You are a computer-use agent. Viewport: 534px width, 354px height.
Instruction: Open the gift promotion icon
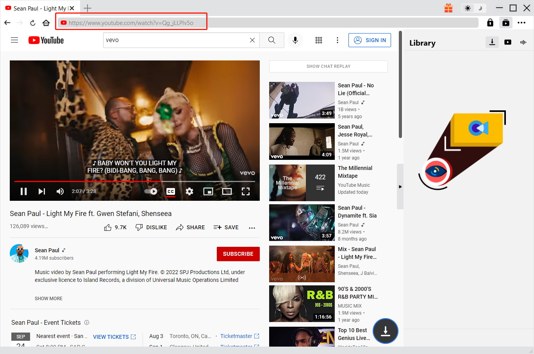pos(448,8)
